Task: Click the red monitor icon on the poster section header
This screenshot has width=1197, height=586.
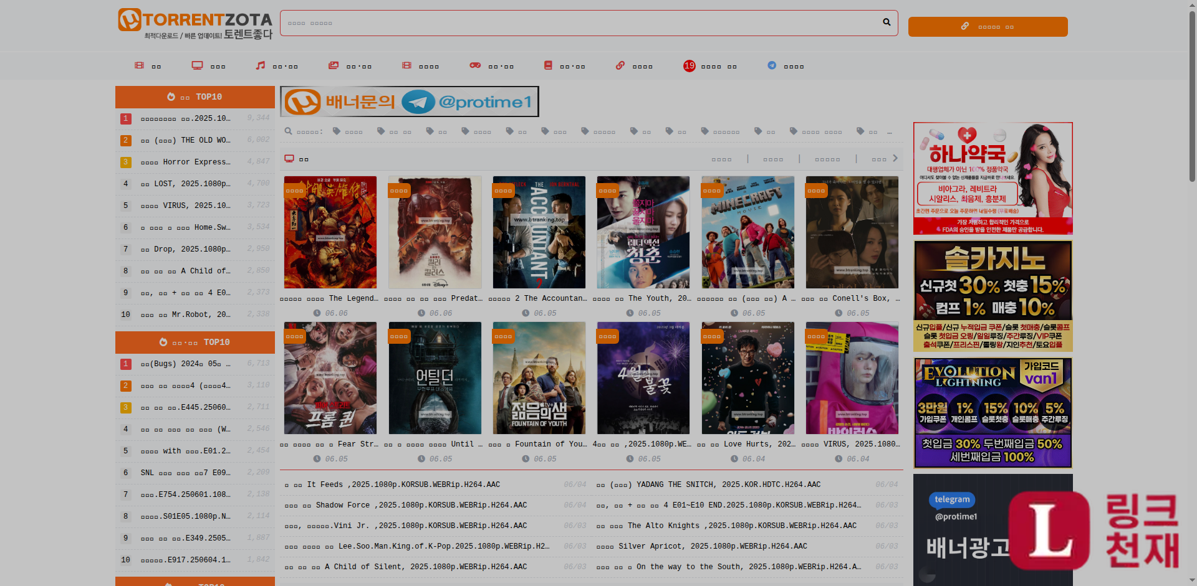Action: pyautogui.click(x=289, y=159)
